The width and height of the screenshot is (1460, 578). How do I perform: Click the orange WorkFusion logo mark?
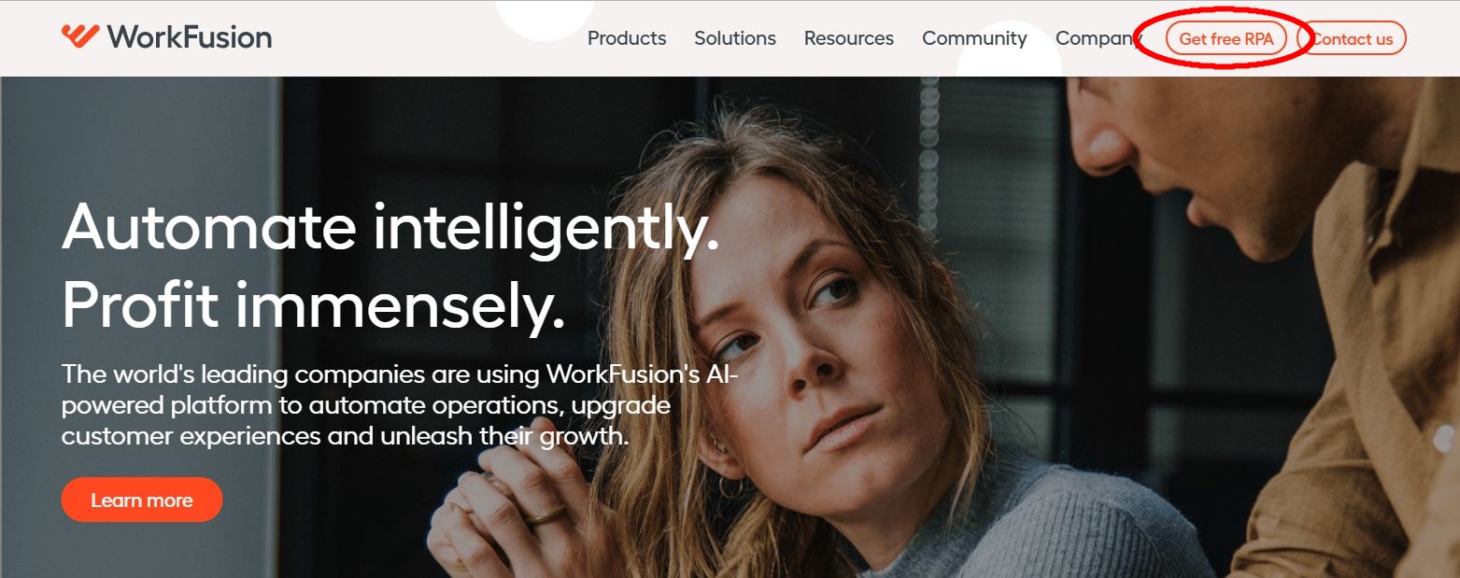pos(80,35)
